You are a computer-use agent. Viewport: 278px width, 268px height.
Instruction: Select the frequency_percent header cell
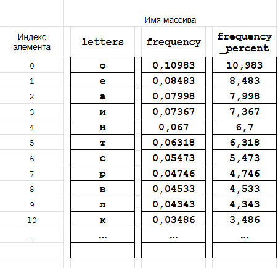[x=244, y=42]
